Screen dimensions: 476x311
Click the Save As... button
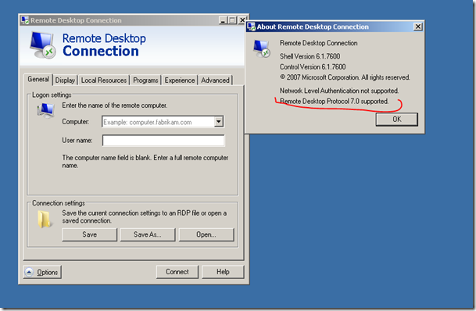point(148,234)
